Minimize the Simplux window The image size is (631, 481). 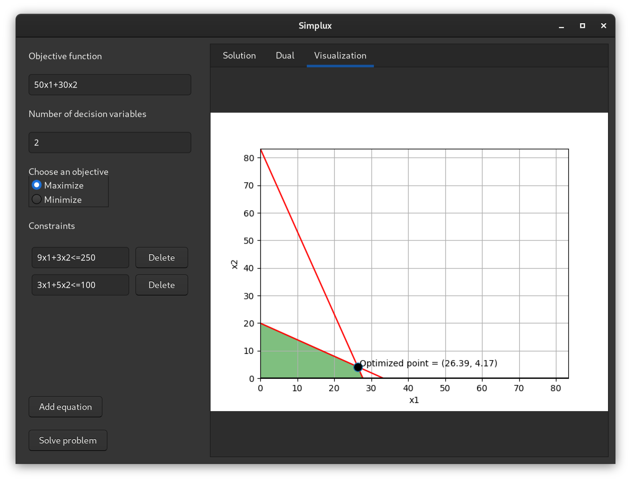[x=561, y=26]
